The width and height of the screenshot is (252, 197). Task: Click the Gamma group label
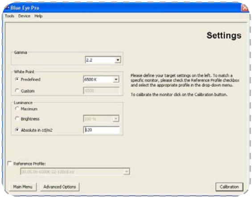tap(21, 52)
